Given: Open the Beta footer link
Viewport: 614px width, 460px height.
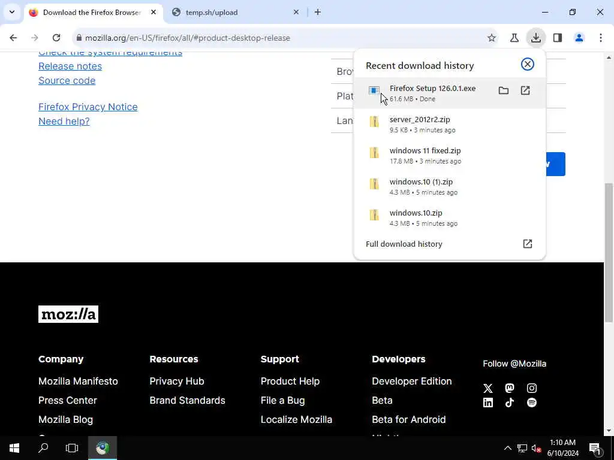Looking at the screenshot, I should click(382, 400).
